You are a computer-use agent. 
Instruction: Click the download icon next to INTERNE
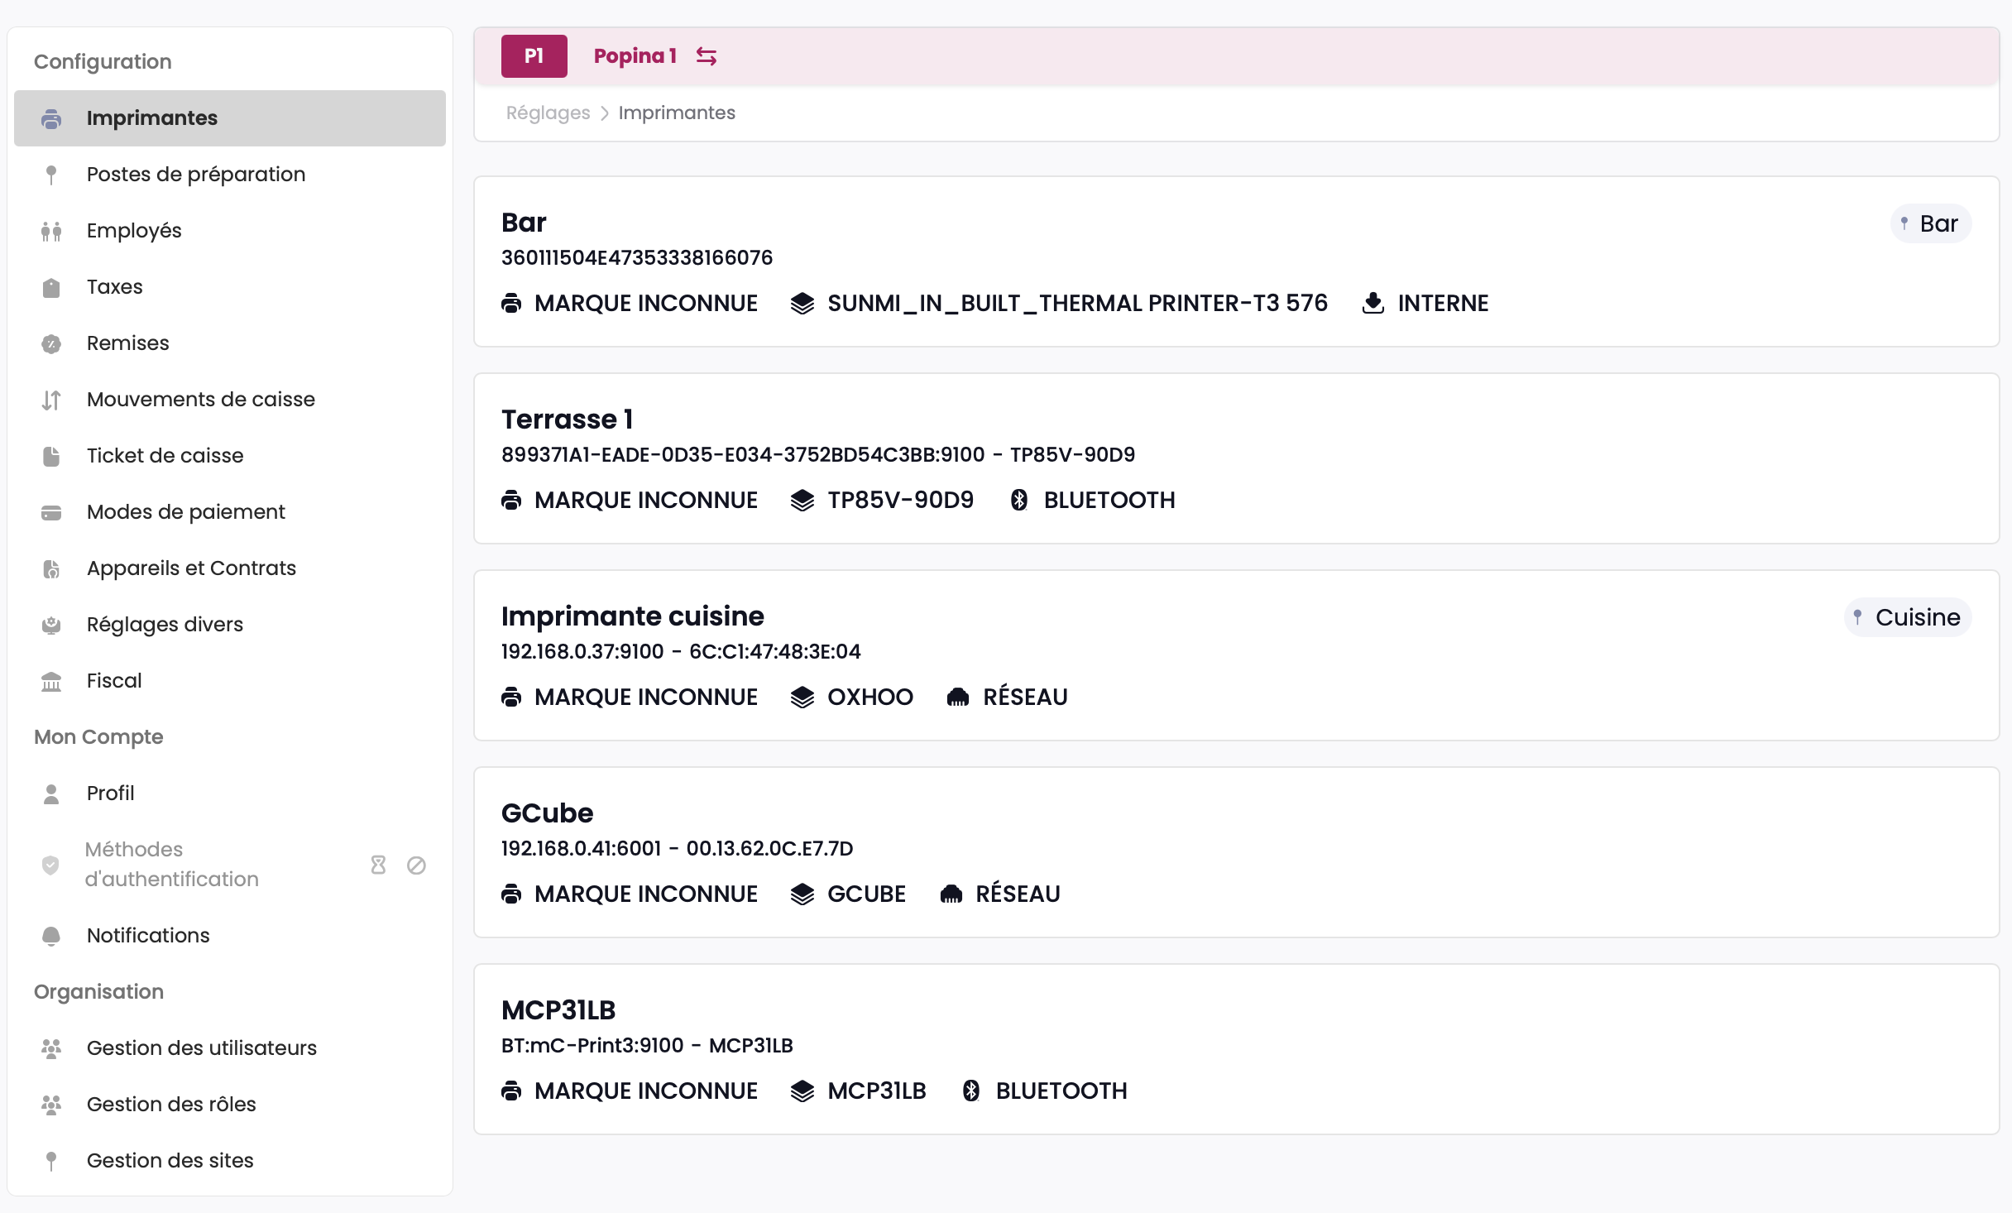pyautogui.click(x=1372, y=303)
